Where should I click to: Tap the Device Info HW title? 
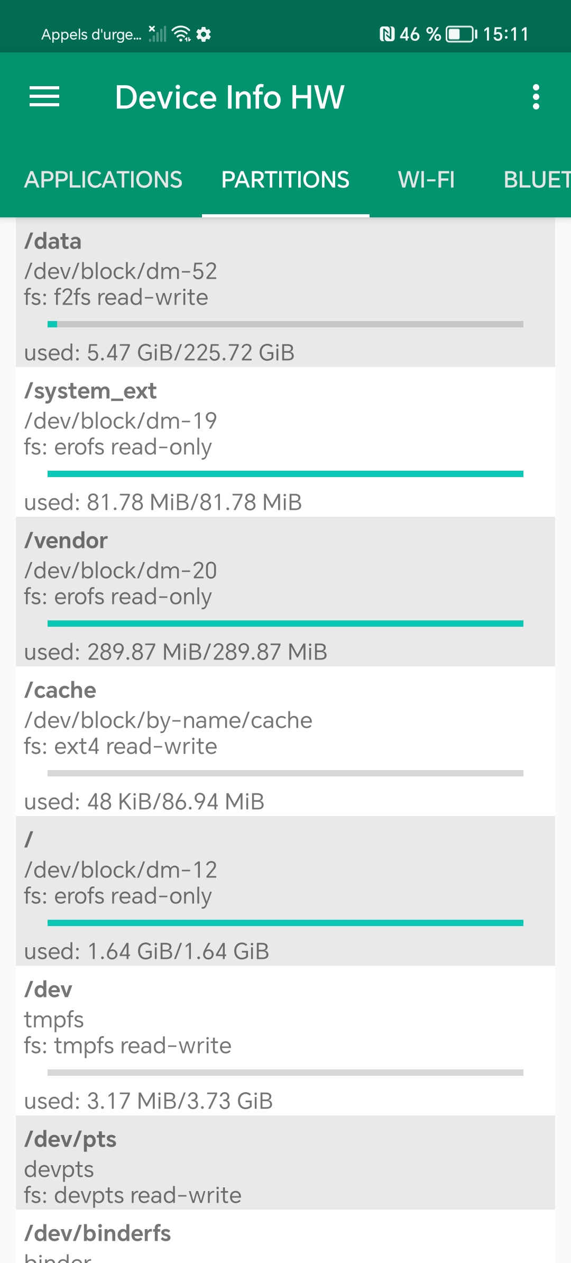click(229, 97)
